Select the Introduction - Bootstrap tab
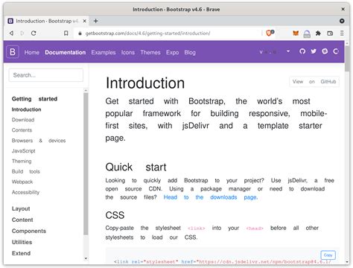The width and height of the screenshot is (353, 268). point(47,21)
